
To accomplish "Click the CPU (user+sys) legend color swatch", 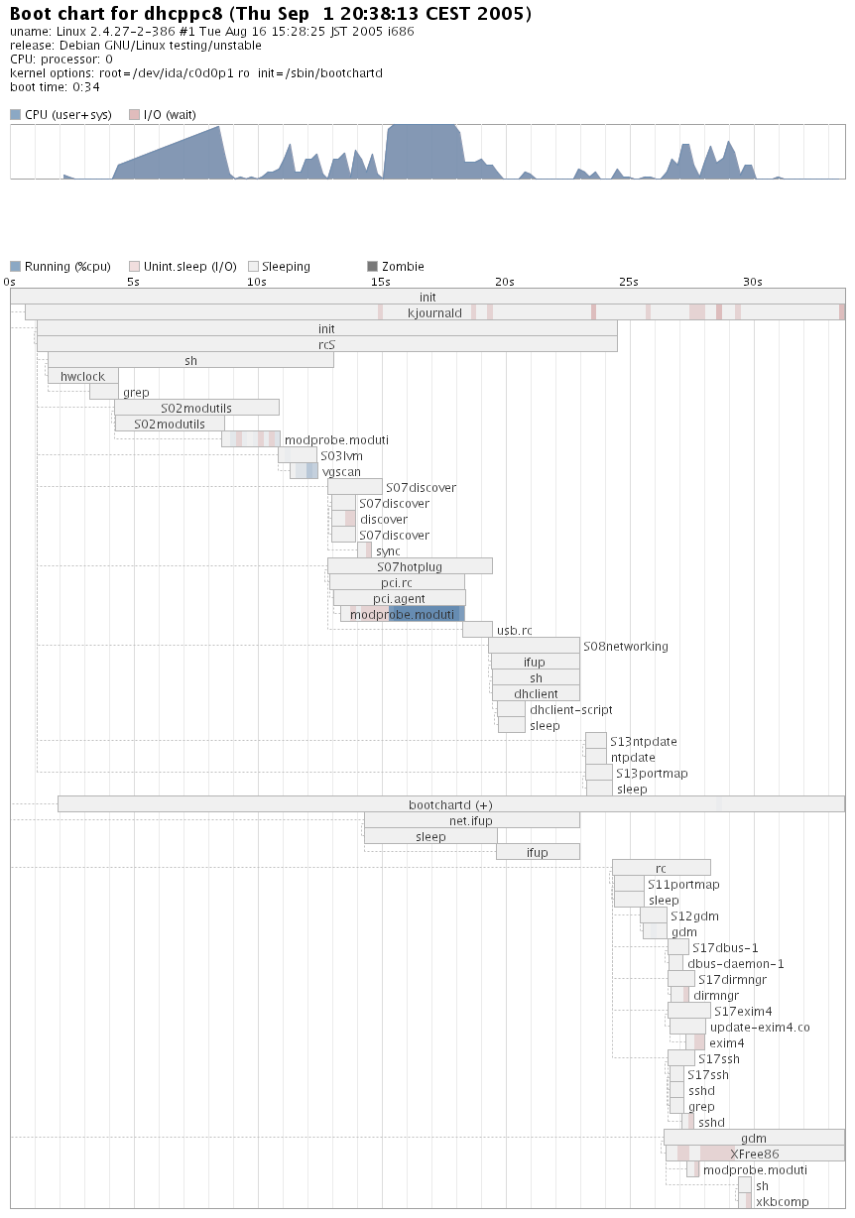I will pos(15,115).
